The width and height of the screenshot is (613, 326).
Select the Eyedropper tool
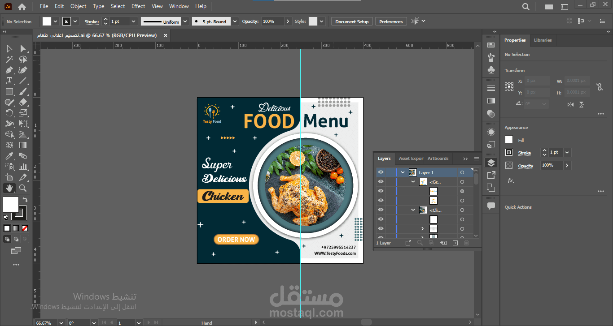click(x=9, y=156)
